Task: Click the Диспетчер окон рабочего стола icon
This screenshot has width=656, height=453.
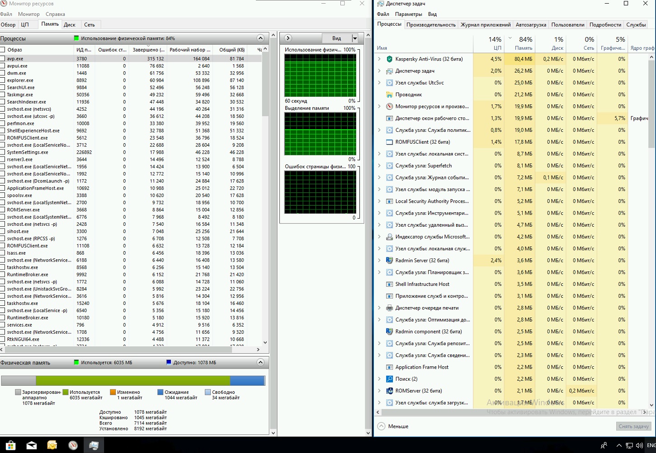Action: pyautogui.click(x=389, y=118)
